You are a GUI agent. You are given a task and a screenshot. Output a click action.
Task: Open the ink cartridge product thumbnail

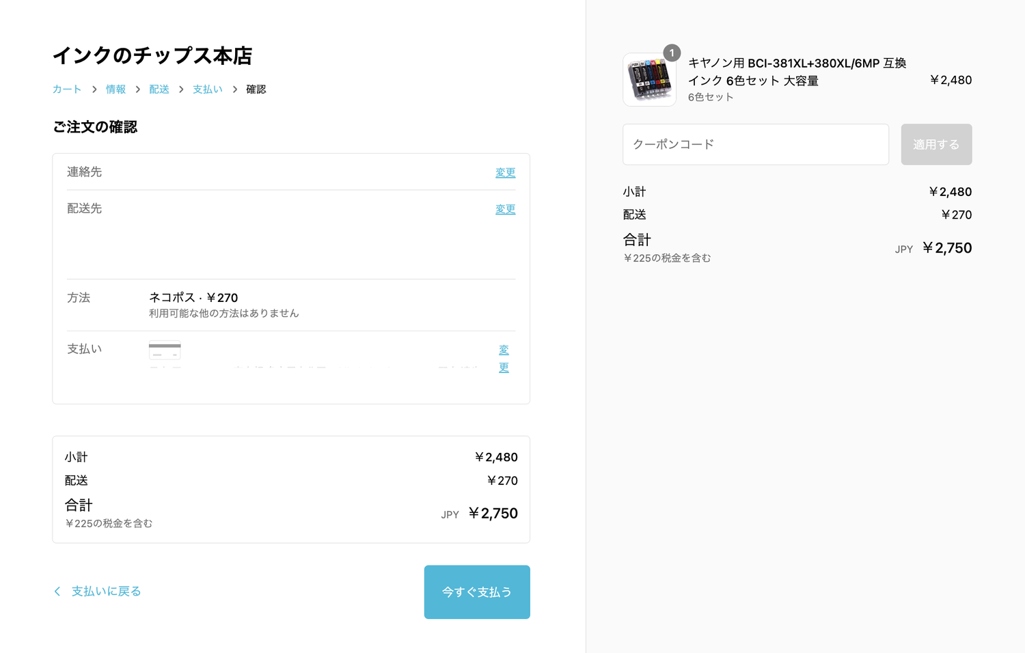pyautogui.click(x=649, y=81)
